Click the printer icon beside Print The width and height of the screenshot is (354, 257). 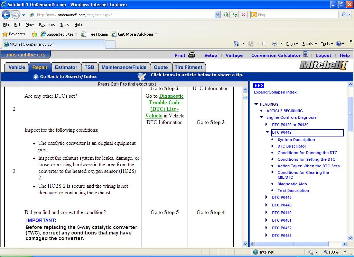pyautogui.click(x=192, y=55)
